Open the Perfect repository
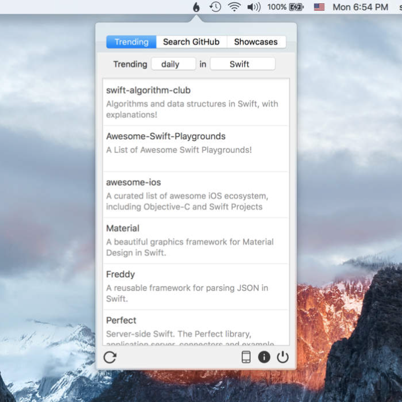Image resolution: width=402 pixels, height=402 pixels. click(196, 327)
